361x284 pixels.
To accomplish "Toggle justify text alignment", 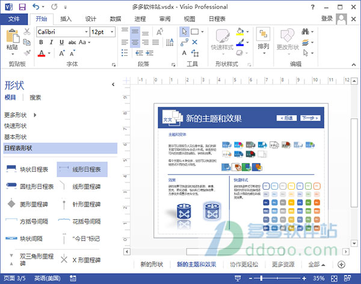I will coord(156,42).
